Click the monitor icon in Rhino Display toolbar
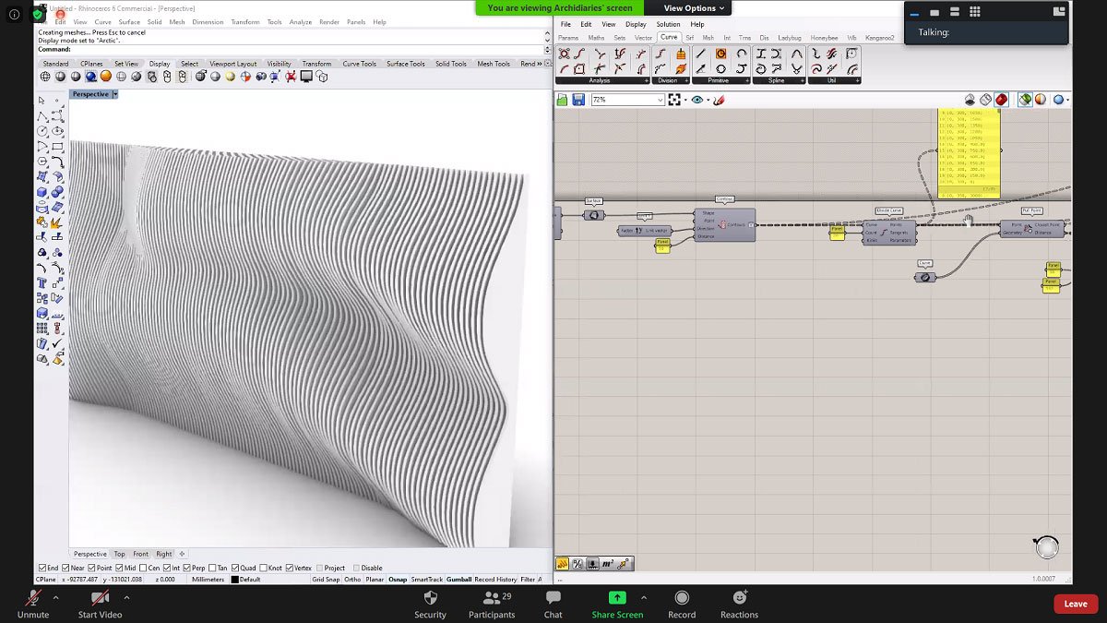This screenshot has width=1107, height=623. [x=305, y=77]
